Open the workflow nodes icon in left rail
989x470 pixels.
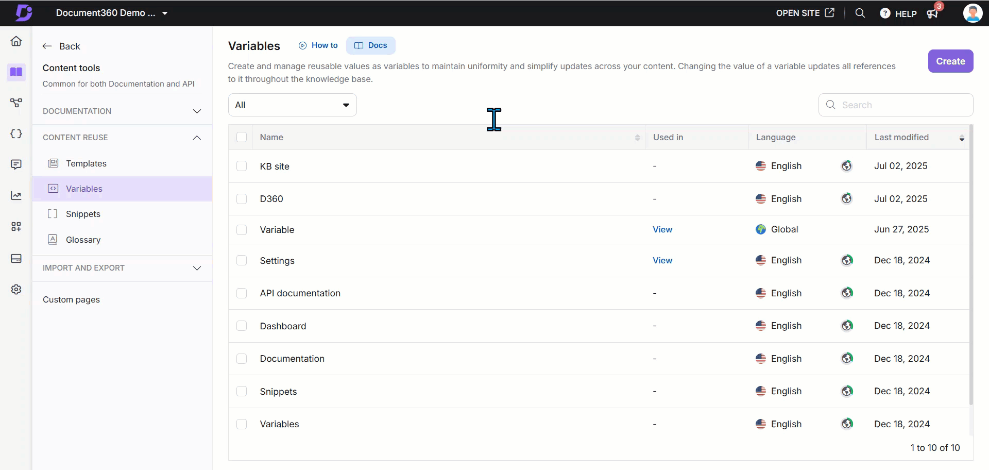(x=16, y=103)
